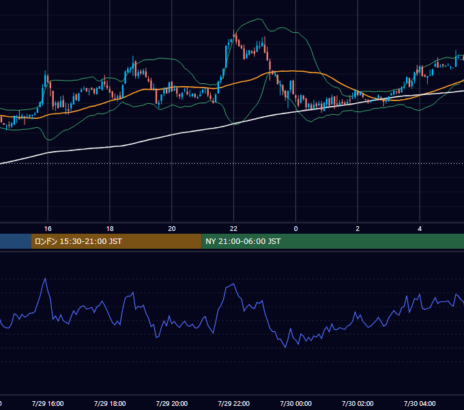This screenshot has height=410, width=464.
Task: Click the 7/30 02:00 date label
Action: click(x=358, y=403)
